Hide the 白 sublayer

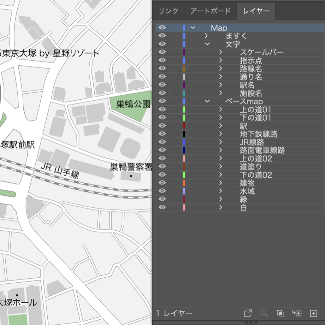pyautogui.click(x=162, y=207)
